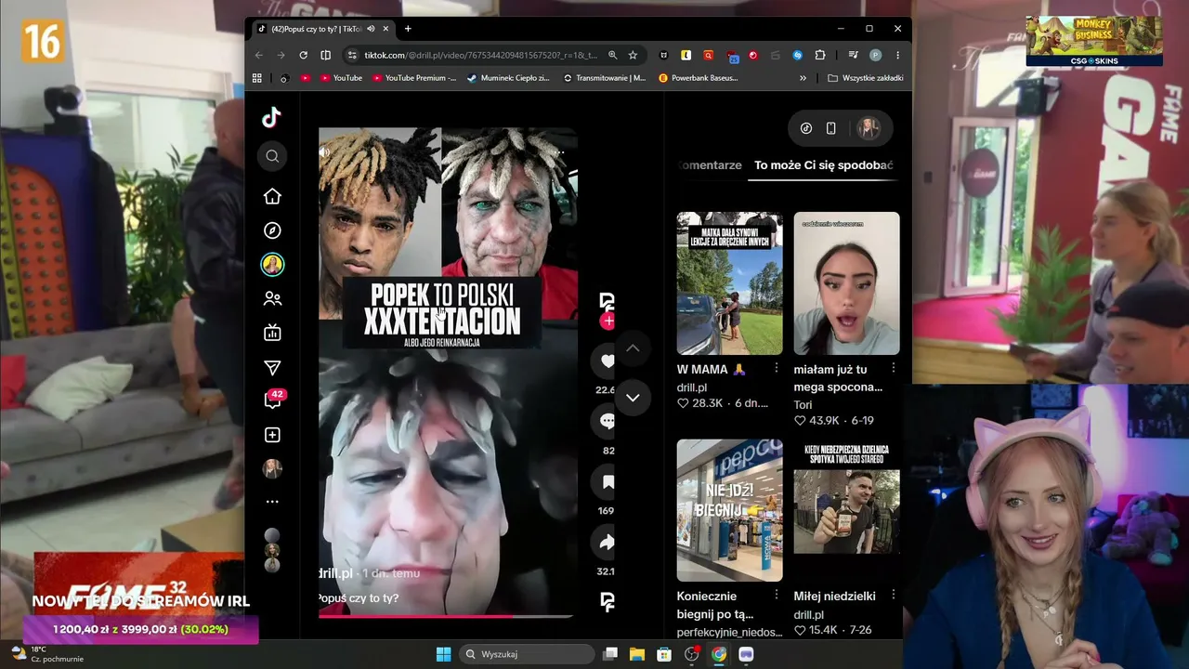
Task: Open the Powerbank Baseus bookmark
Action: click(699, 78)
